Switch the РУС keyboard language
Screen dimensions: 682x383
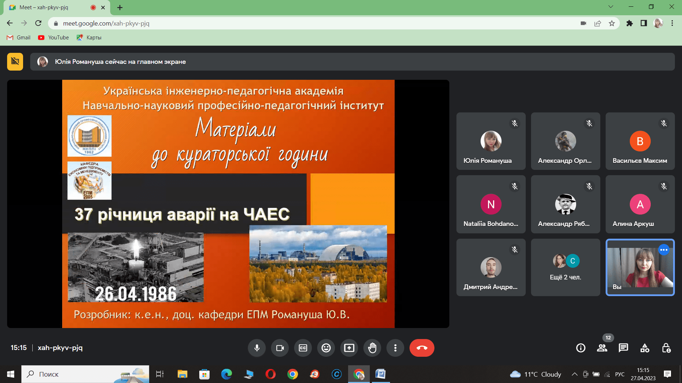[x=620, y=374]
